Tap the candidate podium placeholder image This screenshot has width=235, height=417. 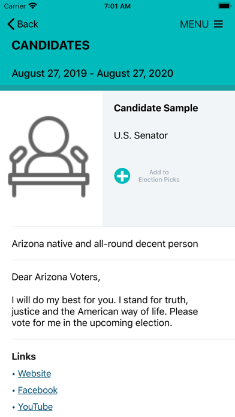(49, 157)
